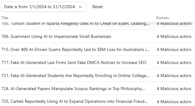
Task: Open incident 725 Cartels Using AI
Action: tap(74, 101)
